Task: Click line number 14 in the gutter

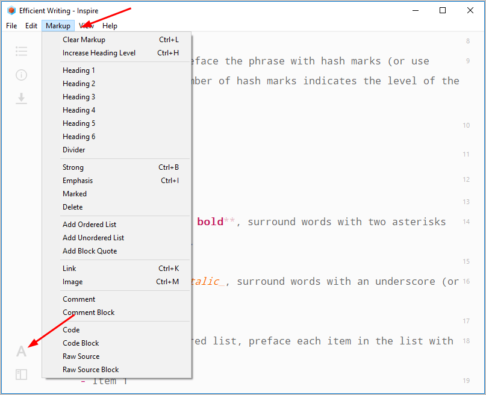Action: 466,222
